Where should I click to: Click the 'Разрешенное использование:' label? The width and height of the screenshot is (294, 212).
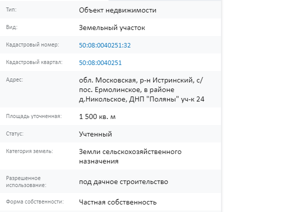[26, 181]
